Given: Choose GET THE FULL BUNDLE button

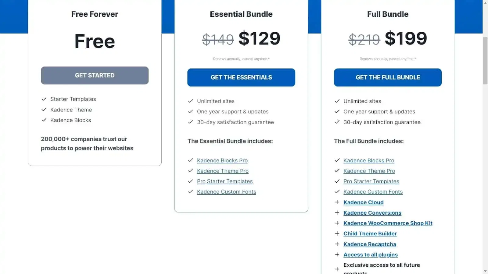Looking at the screenshot, I should point(388,77).
